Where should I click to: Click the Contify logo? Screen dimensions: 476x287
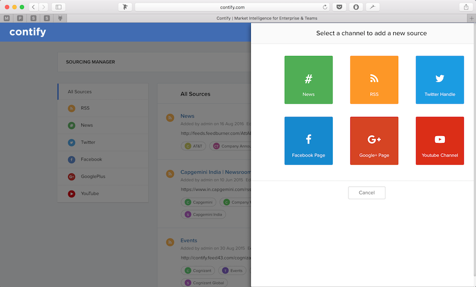pos(28,32)
